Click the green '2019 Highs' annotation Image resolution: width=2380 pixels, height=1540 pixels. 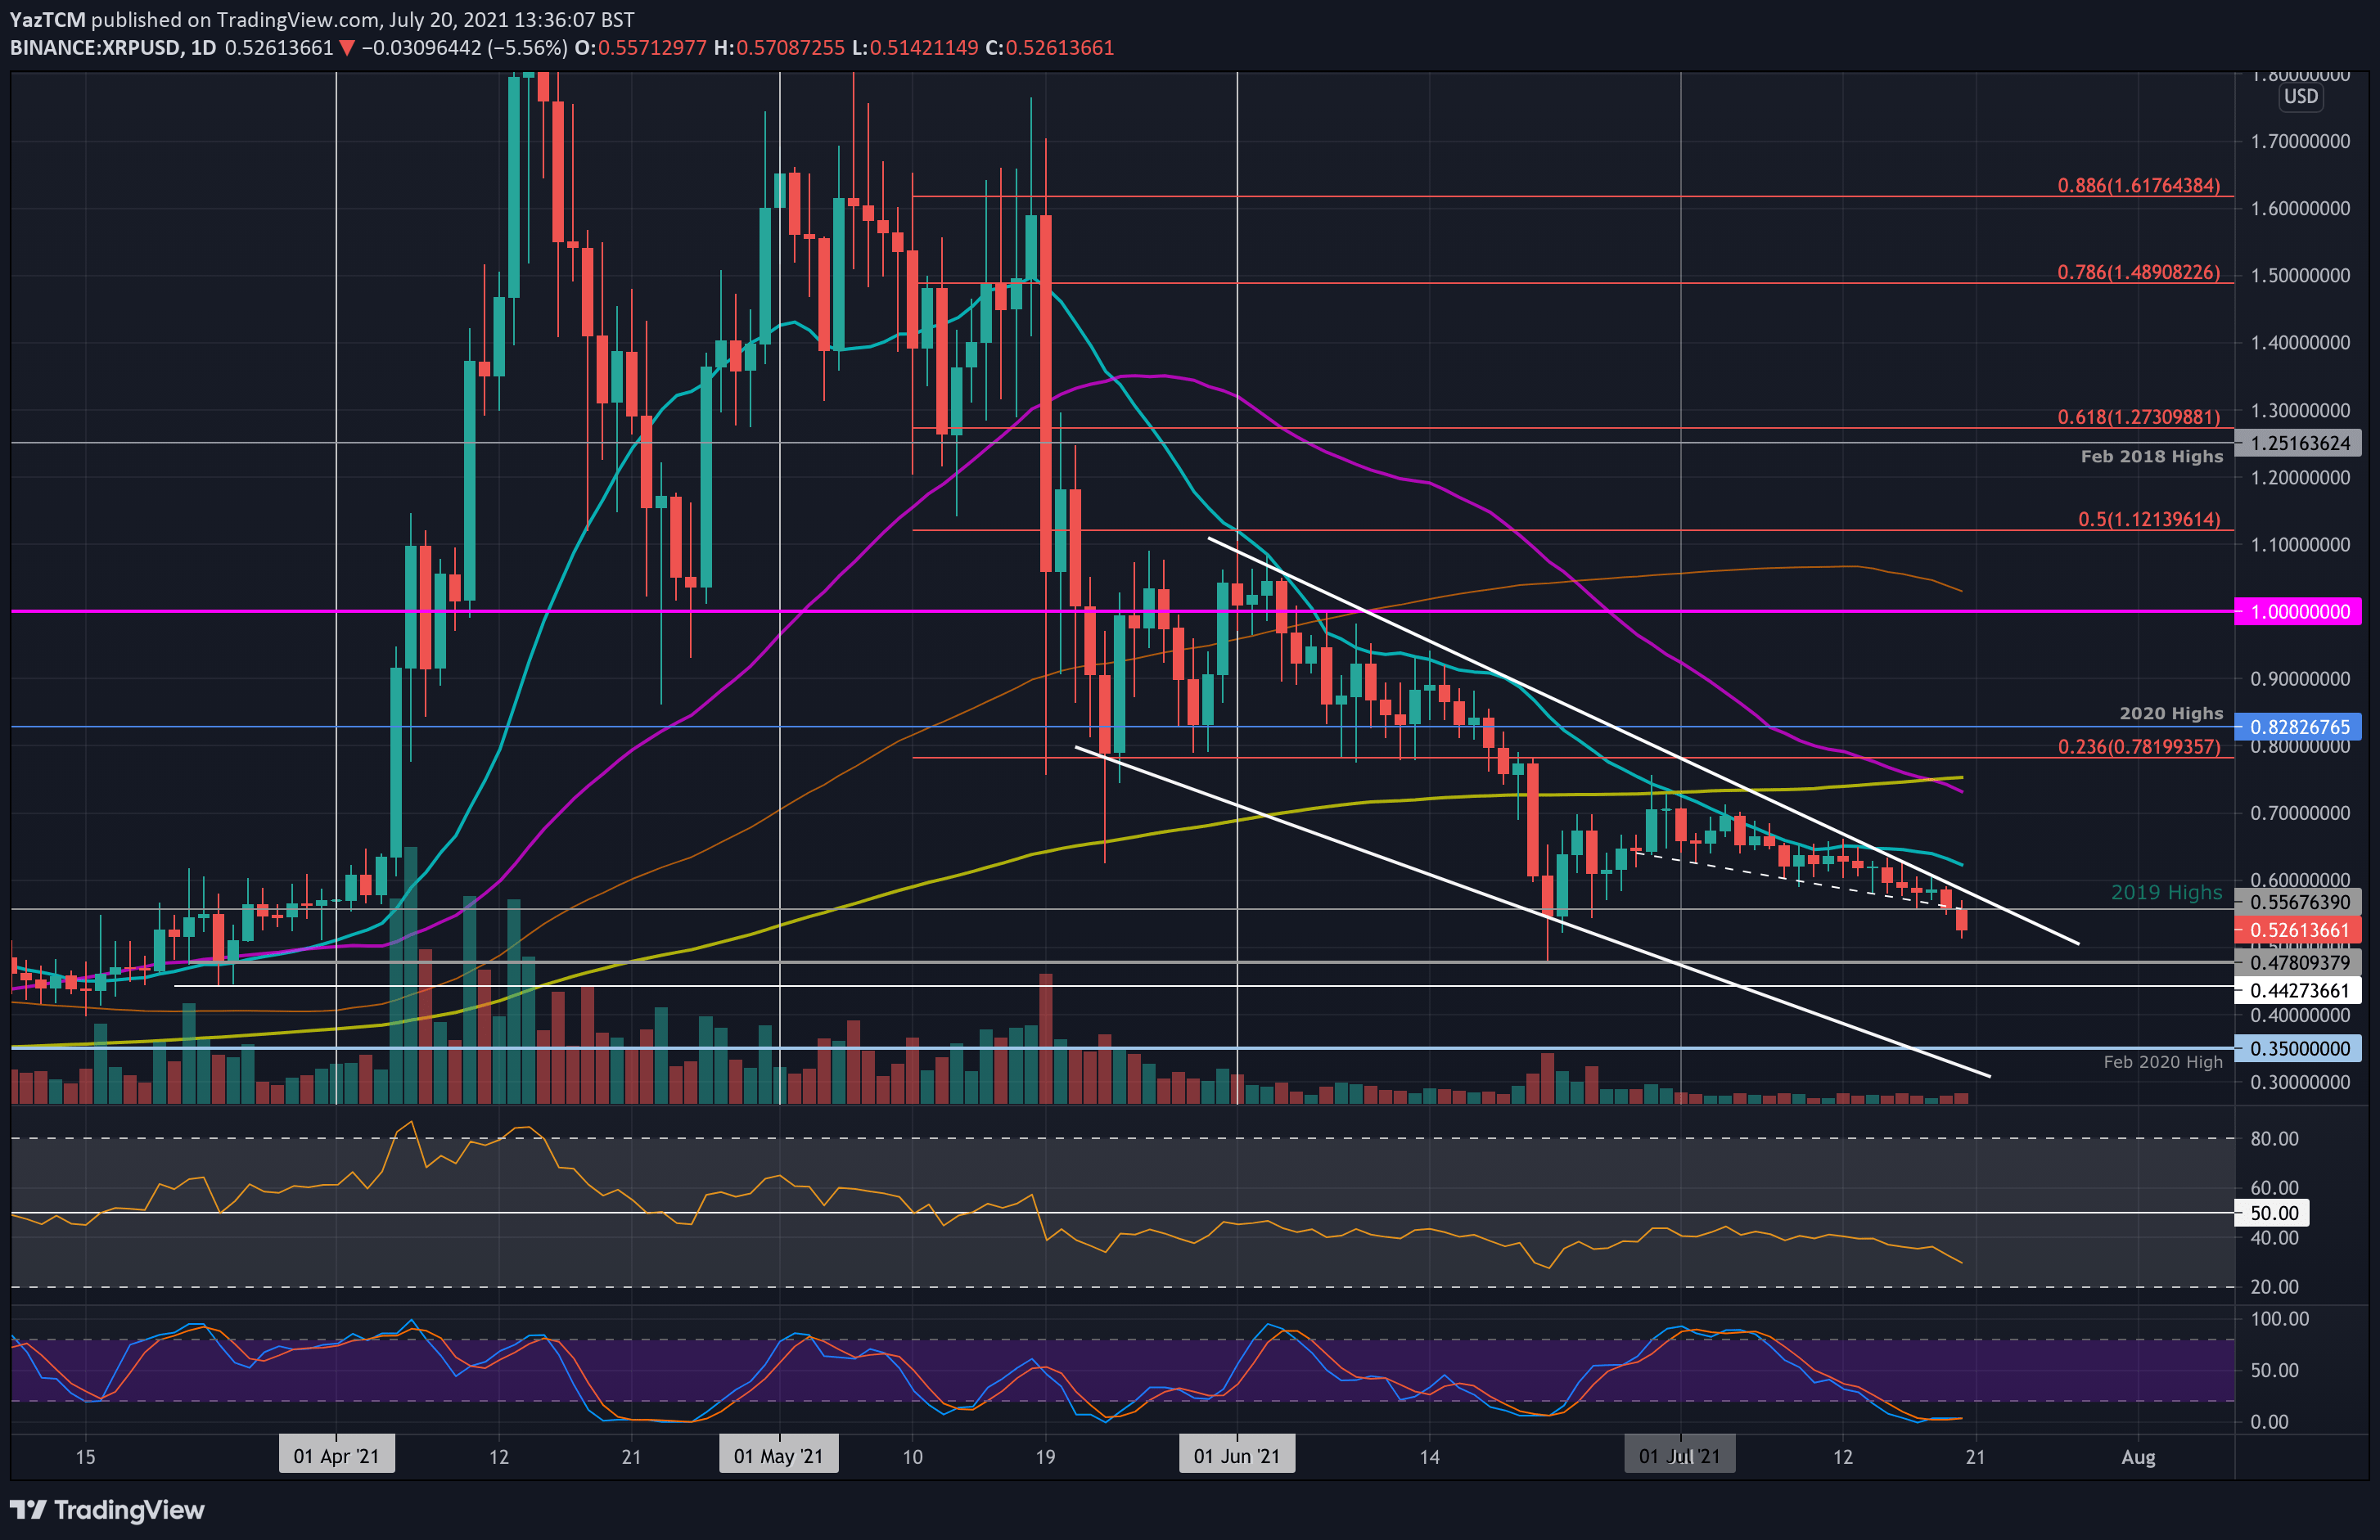2166,892
